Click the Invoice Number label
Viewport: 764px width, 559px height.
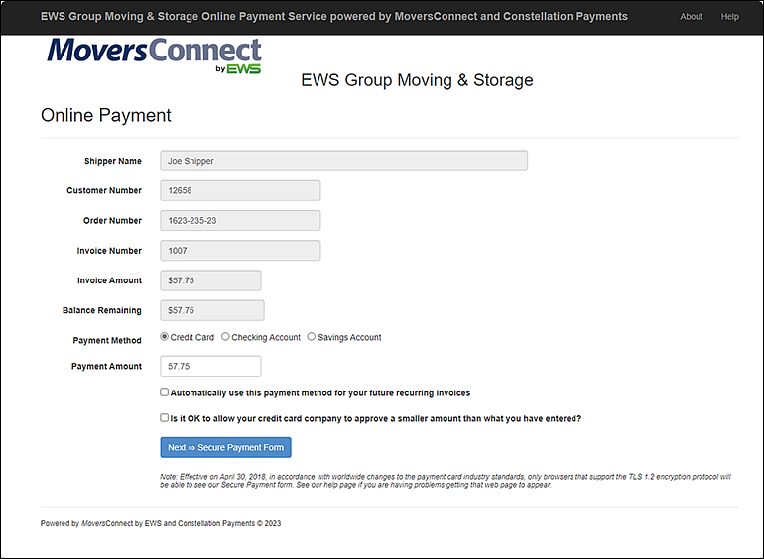109,251
